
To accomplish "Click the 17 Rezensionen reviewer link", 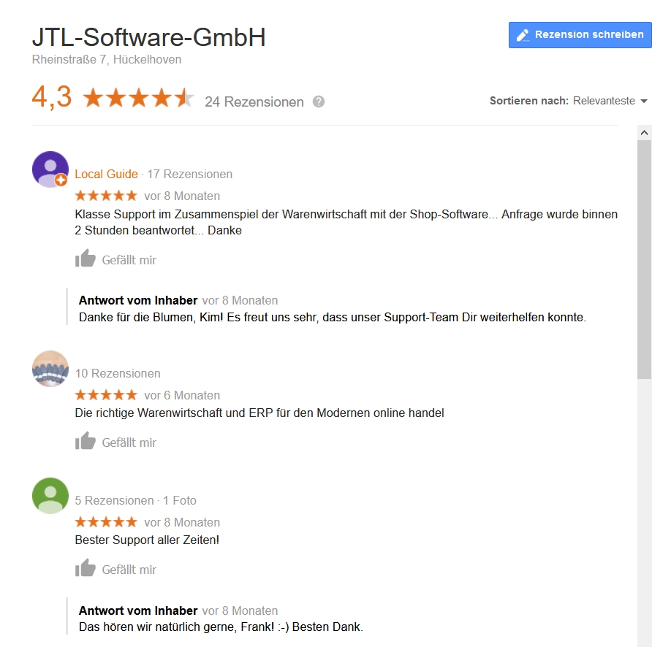I will pos(189,174).
